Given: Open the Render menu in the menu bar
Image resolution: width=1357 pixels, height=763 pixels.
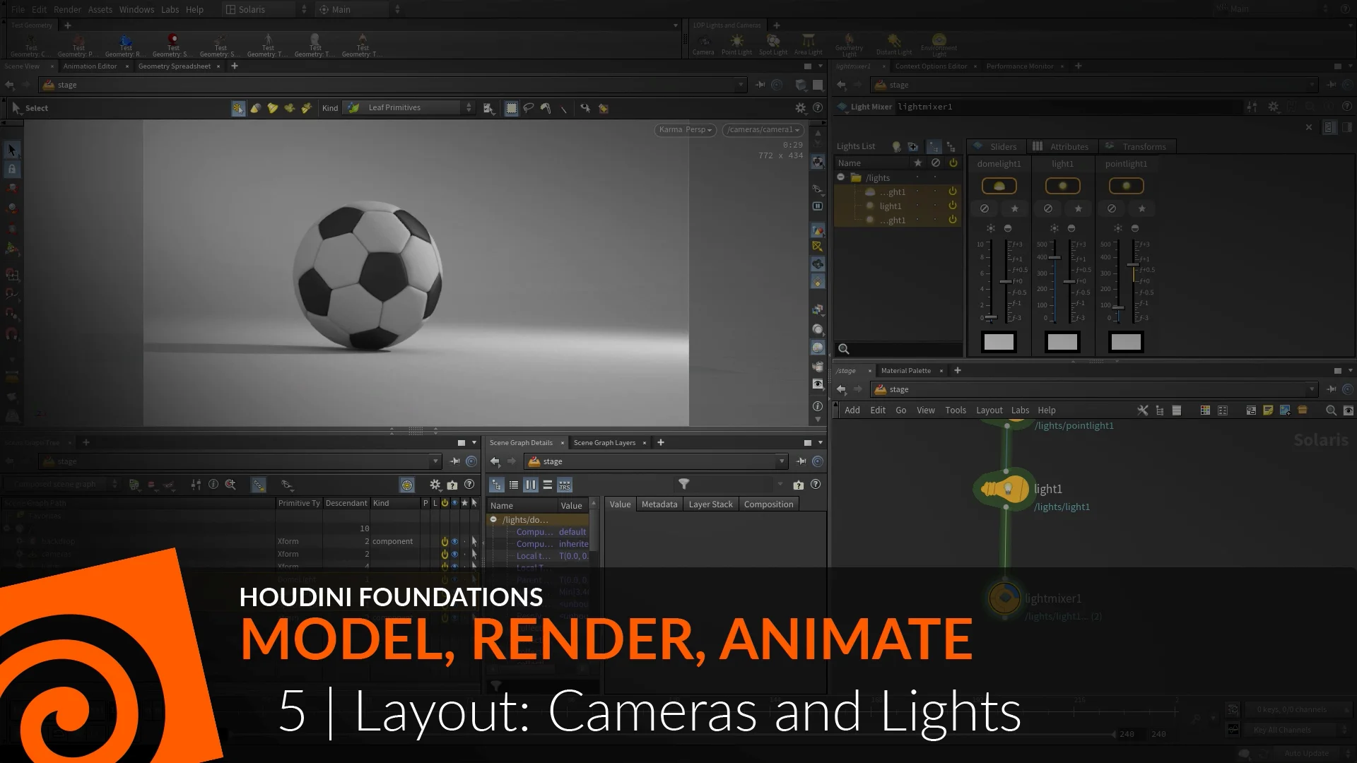Looking at the screenshot, I should point(67,9).
